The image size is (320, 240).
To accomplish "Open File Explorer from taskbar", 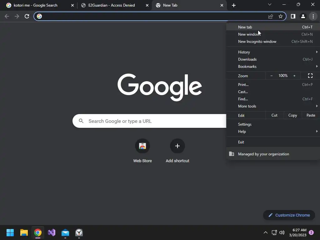I will click(24, 232).
